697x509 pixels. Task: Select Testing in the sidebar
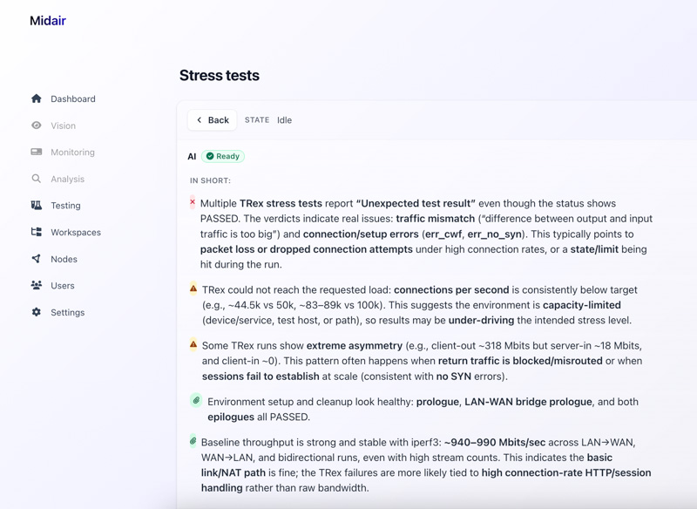(65, 206)
